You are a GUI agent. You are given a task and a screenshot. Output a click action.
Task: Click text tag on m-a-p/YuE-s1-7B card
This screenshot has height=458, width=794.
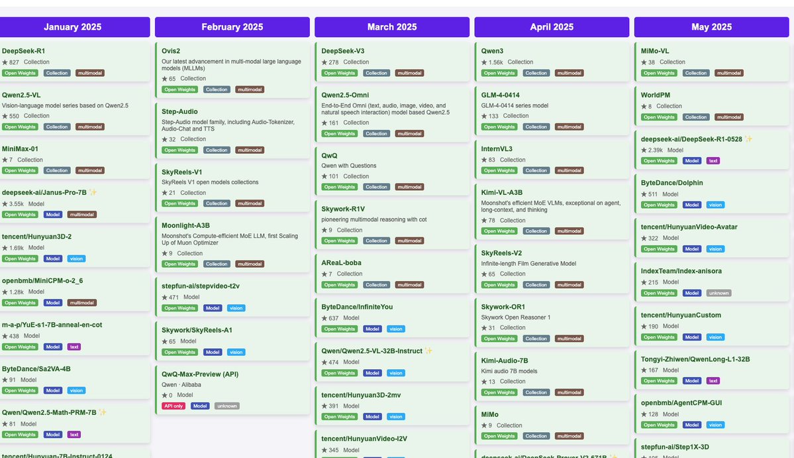(x=74, y=347)
